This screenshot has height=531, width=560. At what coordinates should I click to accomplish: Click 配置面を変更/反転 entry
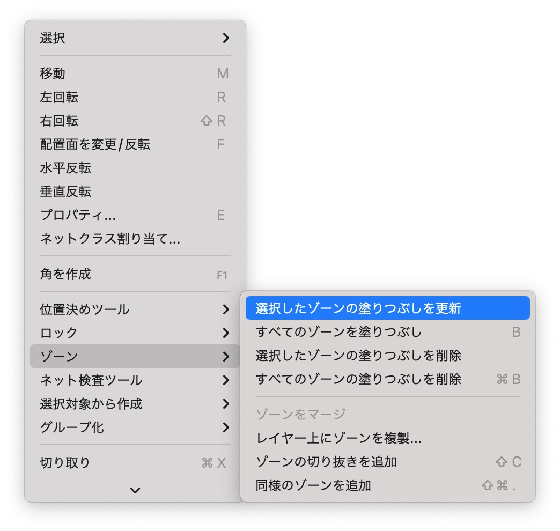pos(135,144)
